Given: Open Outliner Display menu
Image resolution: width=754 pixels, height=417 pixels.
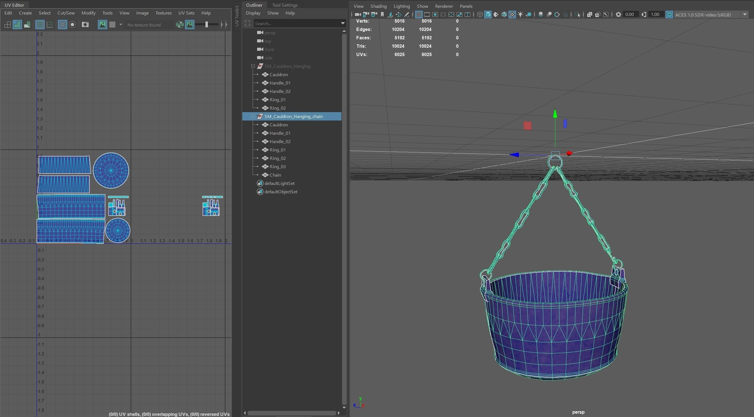Looking at the screenshot, I should coord(253,13).
